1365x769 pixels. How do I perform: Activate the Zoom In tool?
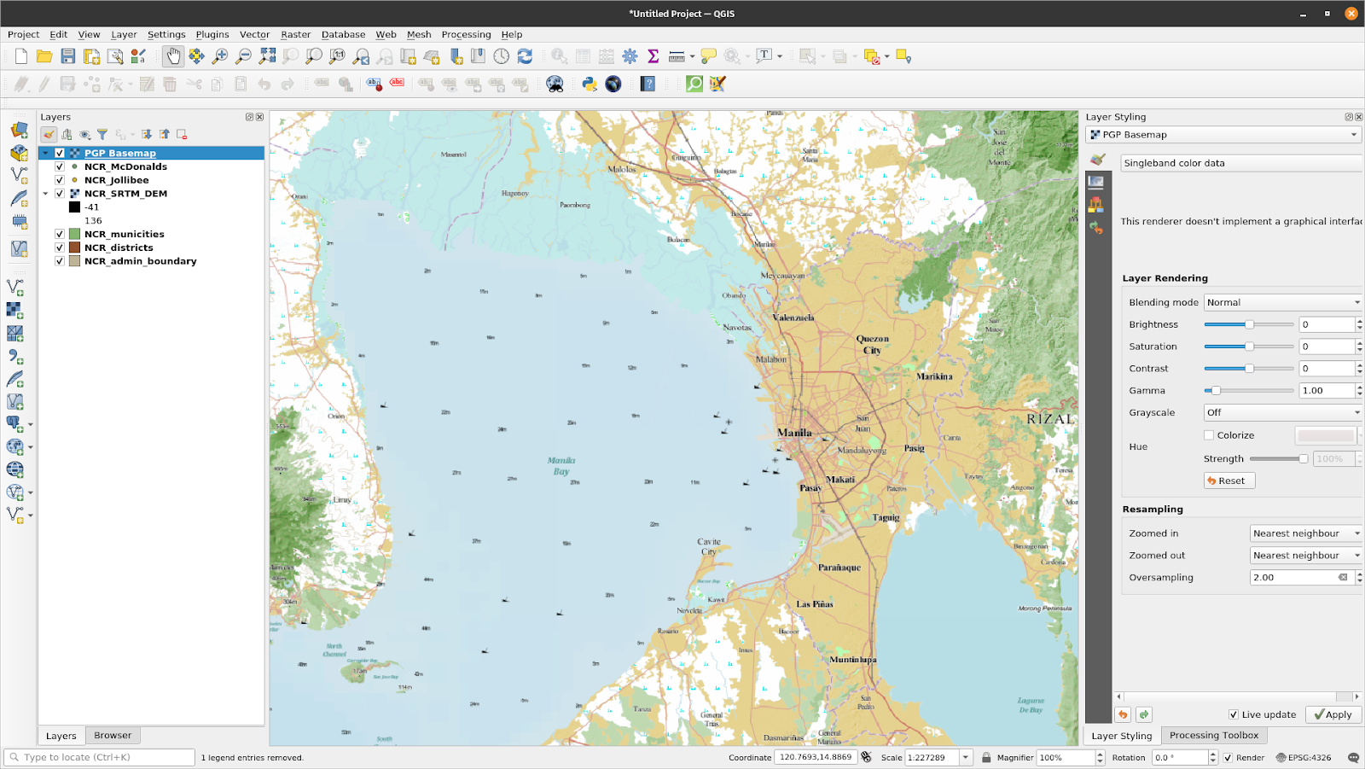pyautogui.click(x=218, y=55)
